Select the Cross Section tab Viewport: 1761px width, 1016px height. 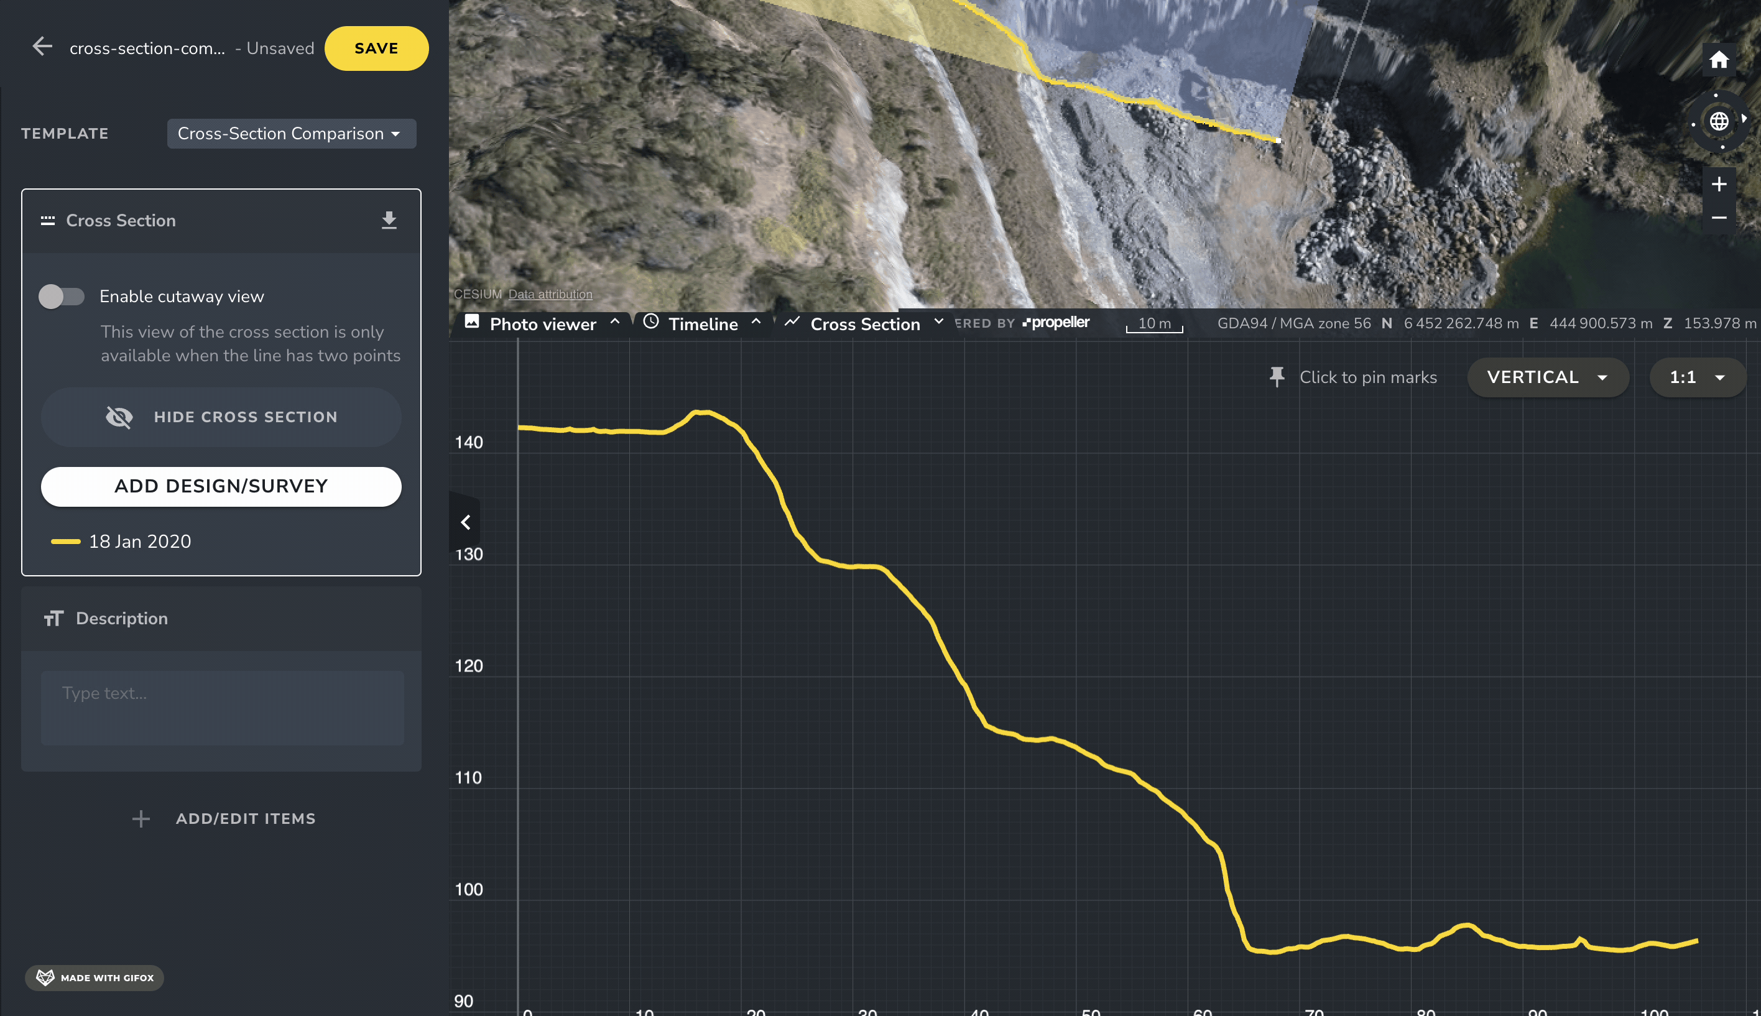click(865, 324)
